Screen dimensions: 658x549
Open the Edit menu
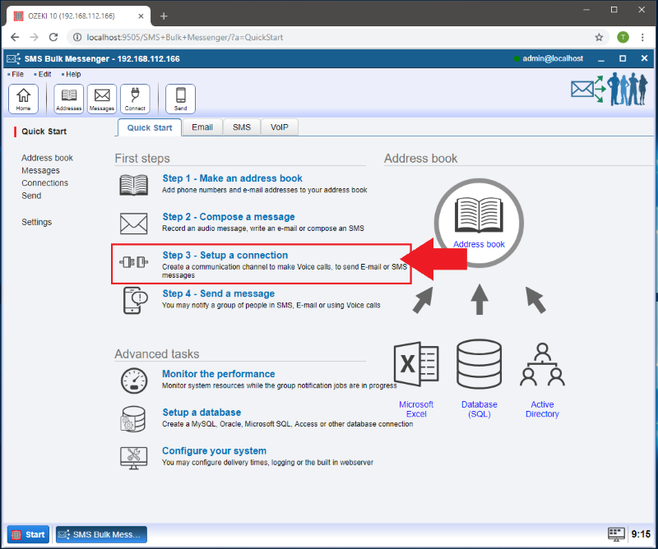pyautogui.click(x=44, y=74)
